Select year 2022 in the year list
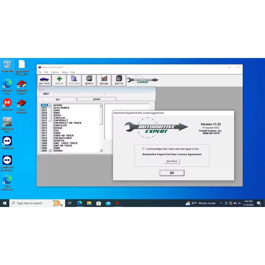 44,108
